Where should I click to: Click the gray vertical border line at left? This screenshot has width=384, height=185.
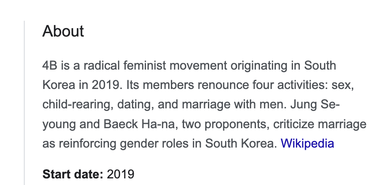pos(24,103)
